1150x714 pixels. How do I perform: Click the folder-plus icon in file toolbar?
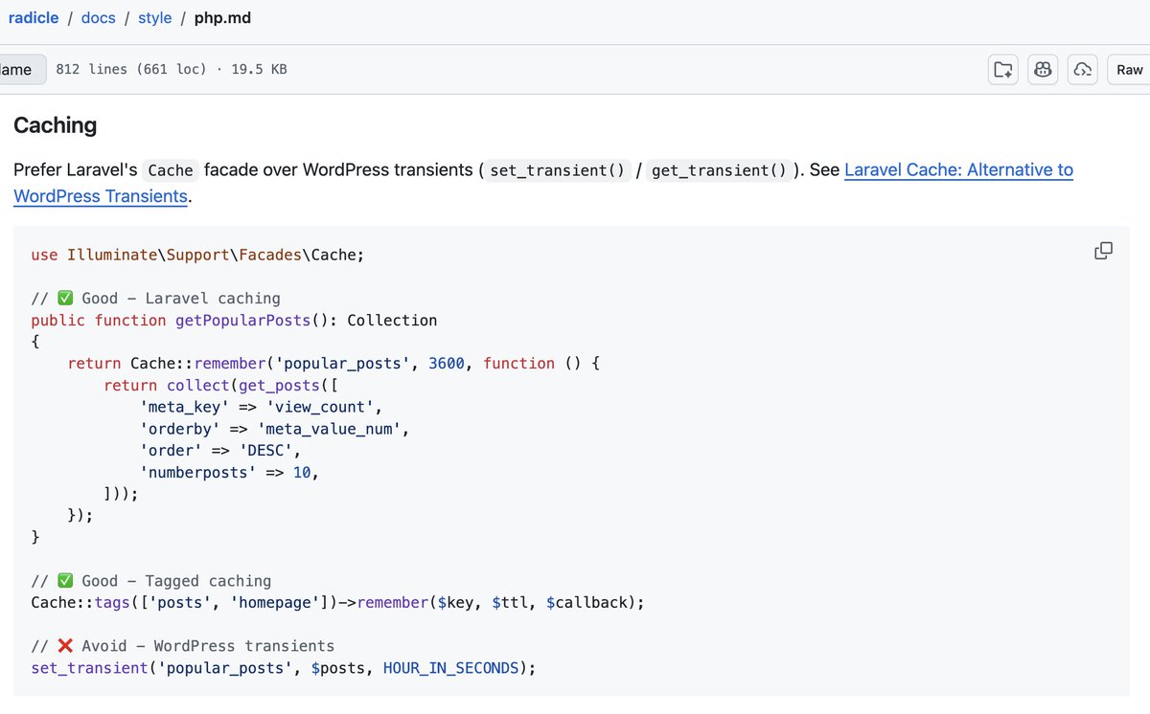pos(1003,70)
